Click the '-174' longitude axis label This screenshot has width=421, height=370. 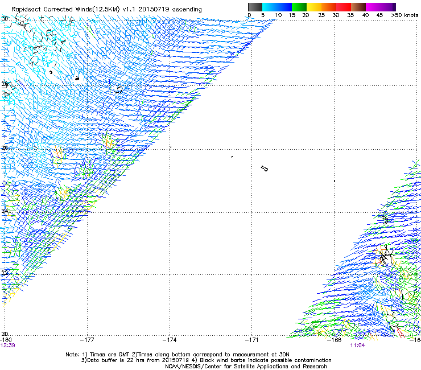pyautogui.click(x=170, y=340)
